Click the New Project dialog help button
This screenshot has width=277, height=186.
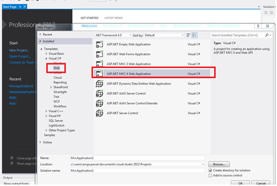[x=258, y=26]
